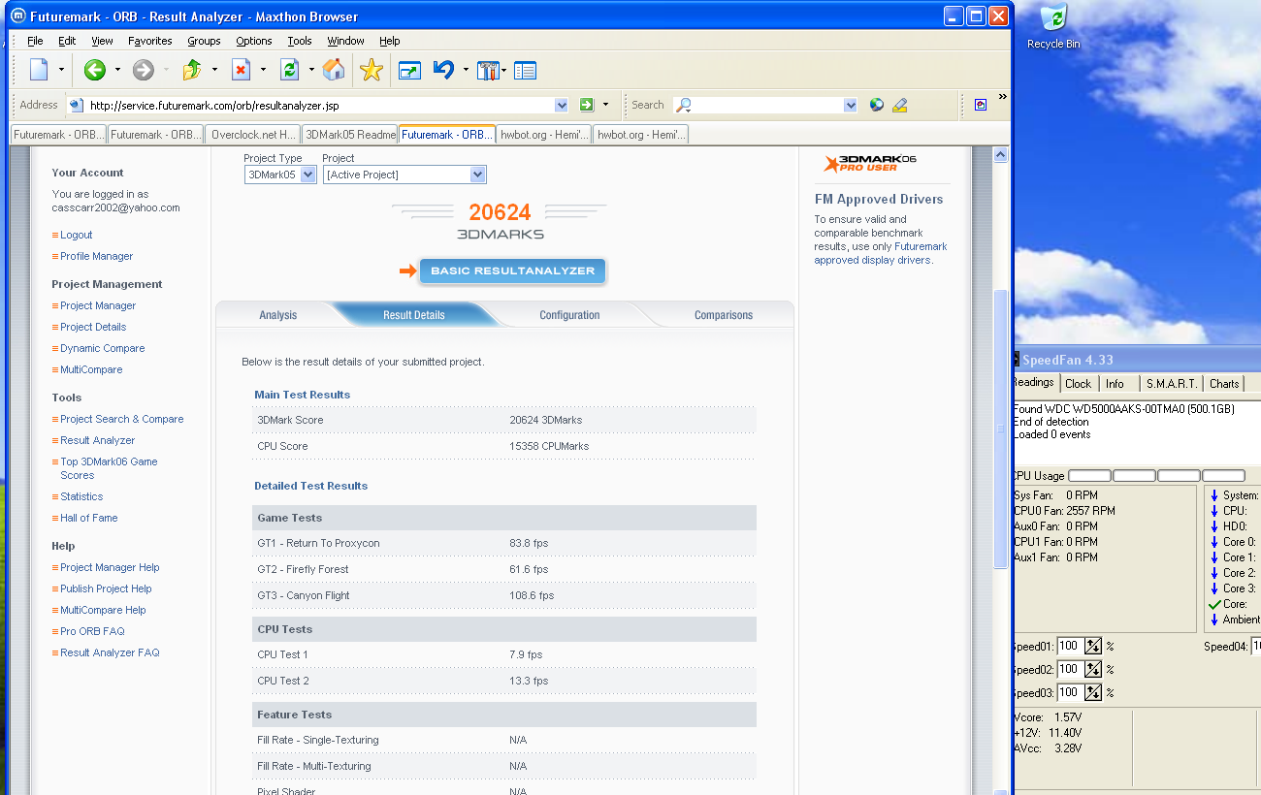This screenshot has width=1261, height=795.
Task: Open the Project [Active Project] dropdown
Action: tap(404, 175)
